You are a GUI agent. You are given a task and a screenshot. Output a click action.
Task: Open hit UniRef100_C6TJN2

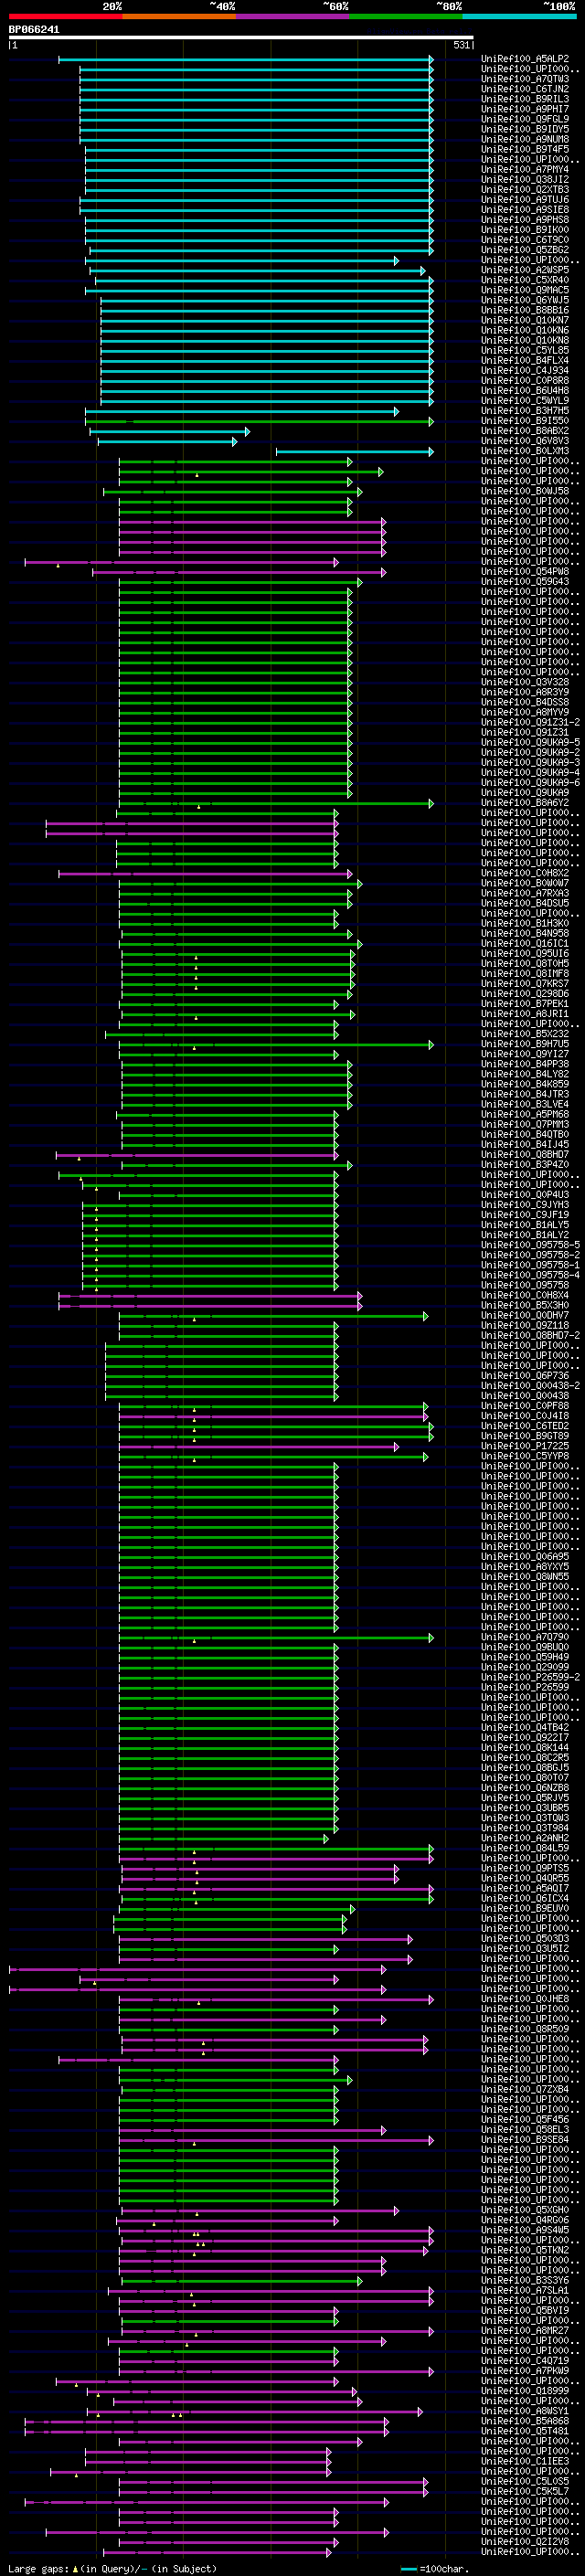[525, 90]
